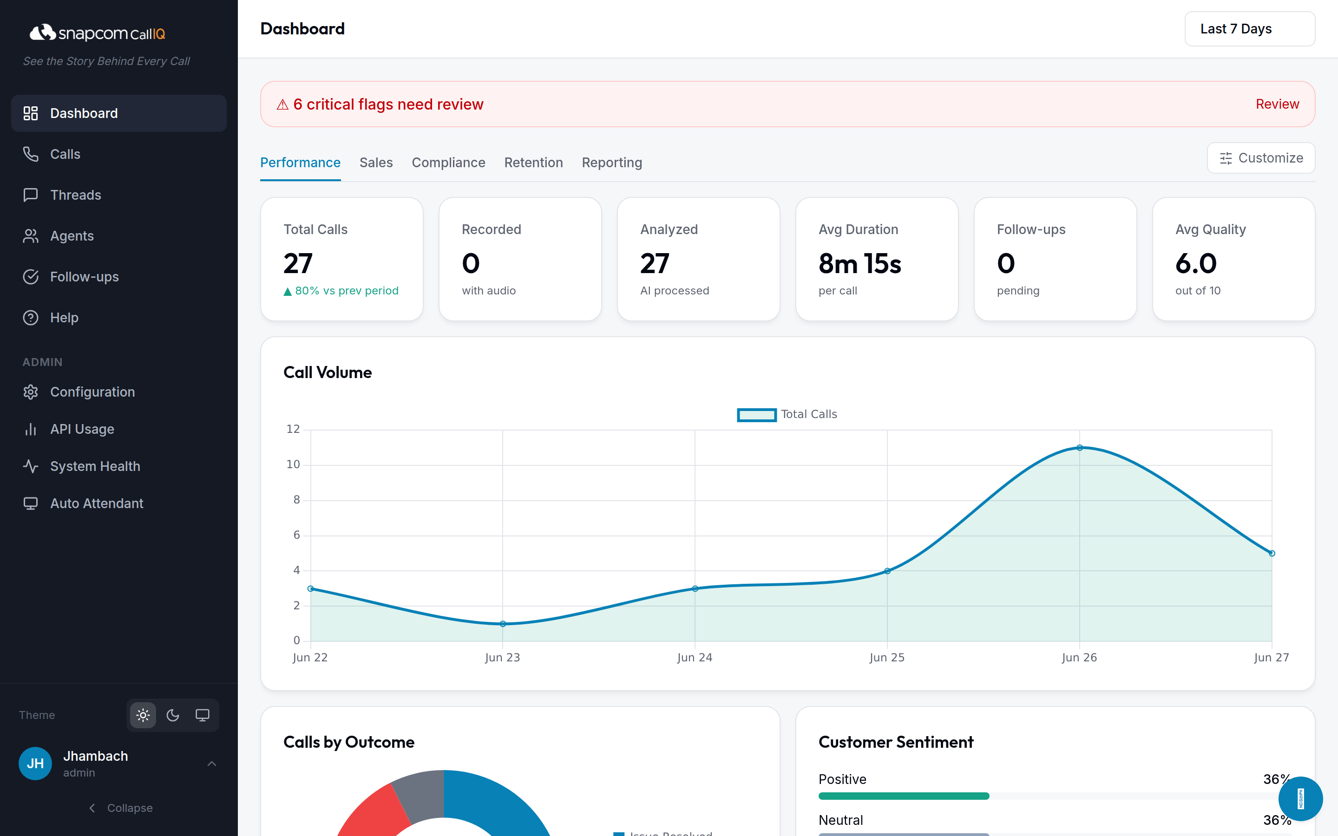Click the Auto Attendant monitor icon
Image resolution: width=1338 pixels, height=836 pixels.
point(30,503)
